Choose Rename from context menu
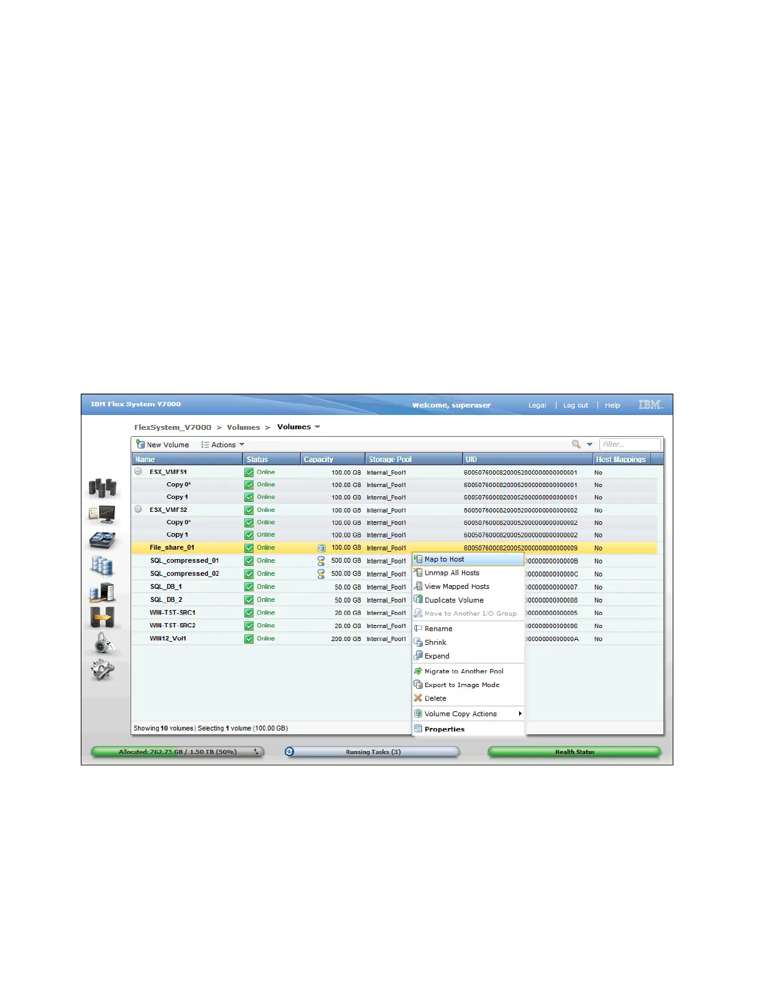 [x=469, y=629]
